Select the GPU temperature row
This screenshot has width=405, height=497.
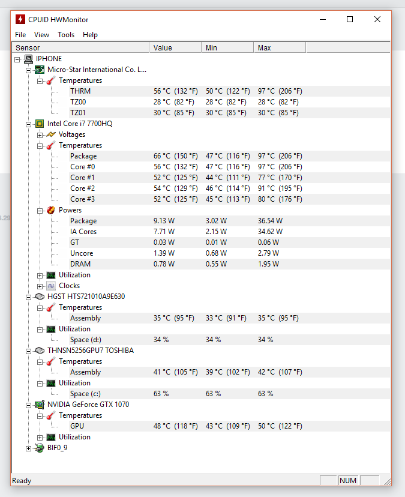(229, 426)
